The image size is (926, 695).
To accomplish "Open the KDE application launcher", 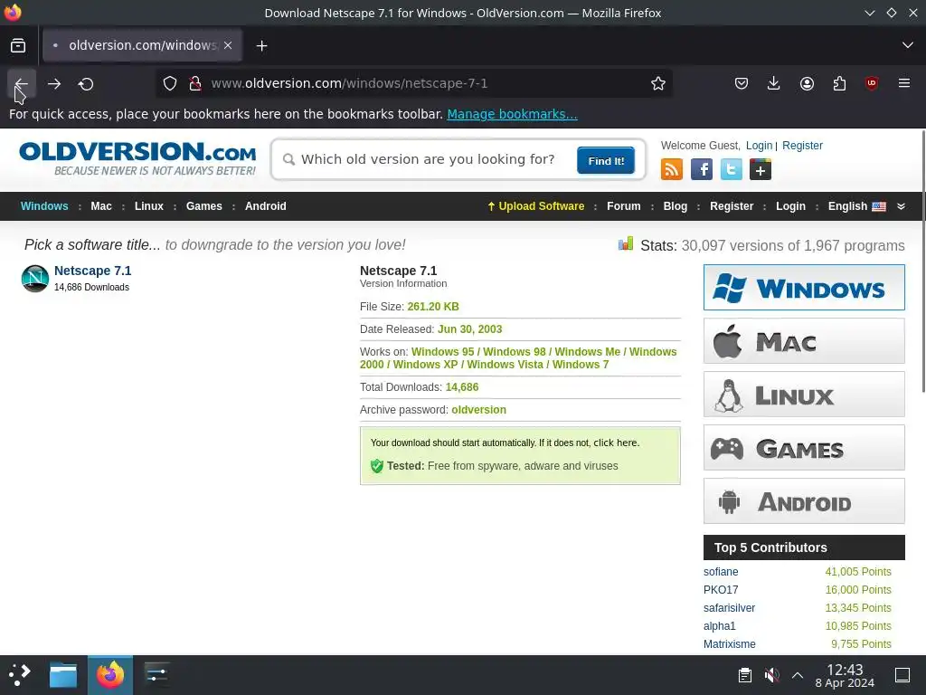I will 20,674.
